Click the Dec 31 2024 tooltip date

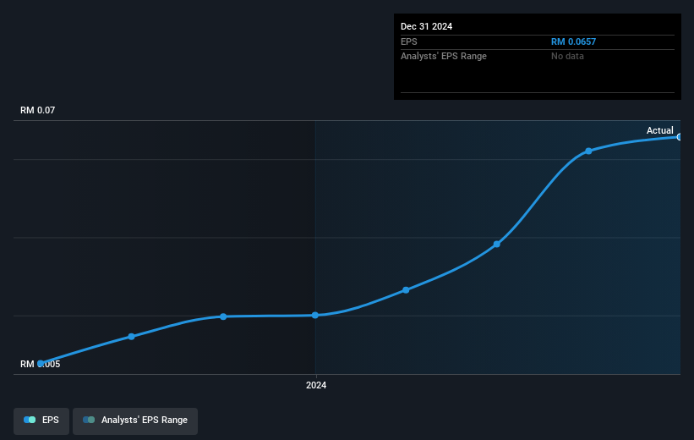(426, 26)
